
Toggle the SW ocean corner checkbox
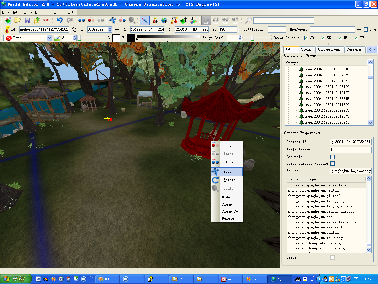pyautogui.click(x=306, y=38)
